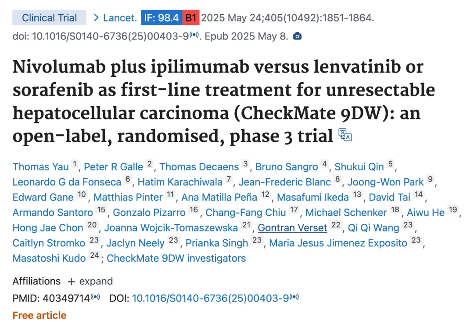Click the signal icon after bottom DOI link
474x324 pixels.
click(x=294, y=297)
